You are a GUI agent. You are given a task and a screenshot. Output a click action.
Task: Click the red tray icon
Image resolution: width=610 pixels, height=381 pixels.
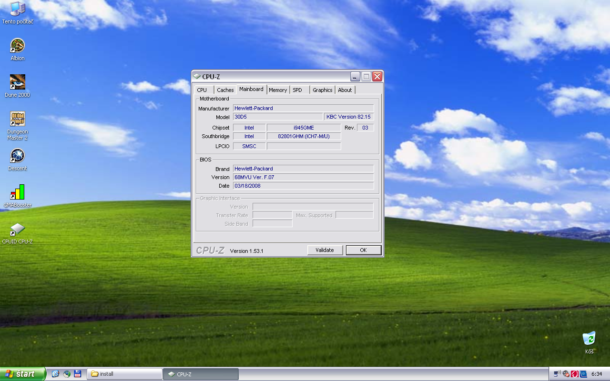(575, 374)
